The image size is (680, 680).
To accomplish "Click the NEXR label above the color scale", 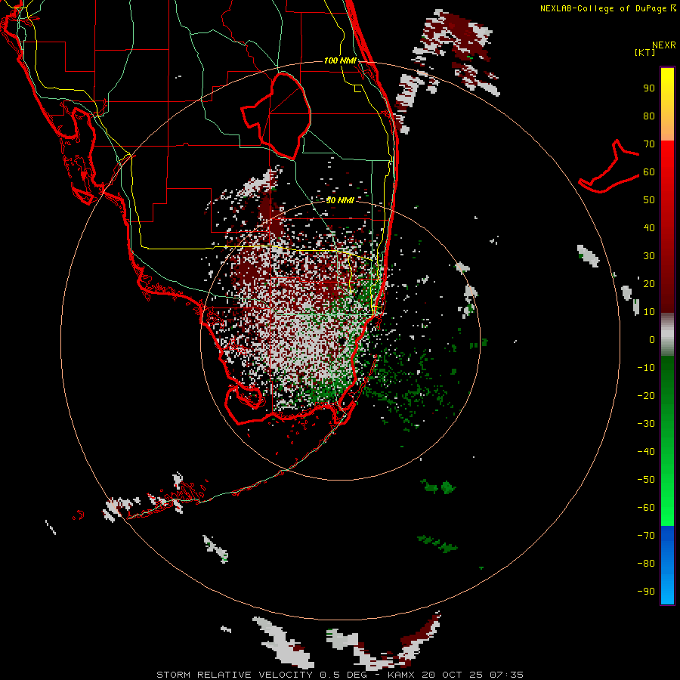I will (663, 45).
